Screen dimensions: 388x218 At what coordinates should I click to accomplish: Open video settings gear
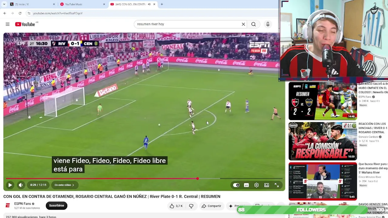click(x=256, y=185)
